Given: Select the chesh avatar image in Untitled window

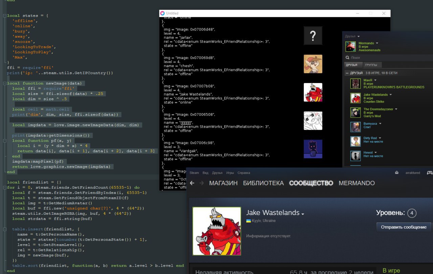Looking at the screenshot, I should point(313,64).
